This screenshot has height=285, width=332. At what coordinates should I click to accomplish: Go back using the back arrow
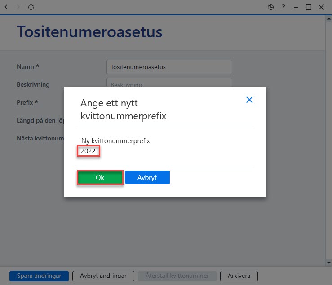(6, 7)
